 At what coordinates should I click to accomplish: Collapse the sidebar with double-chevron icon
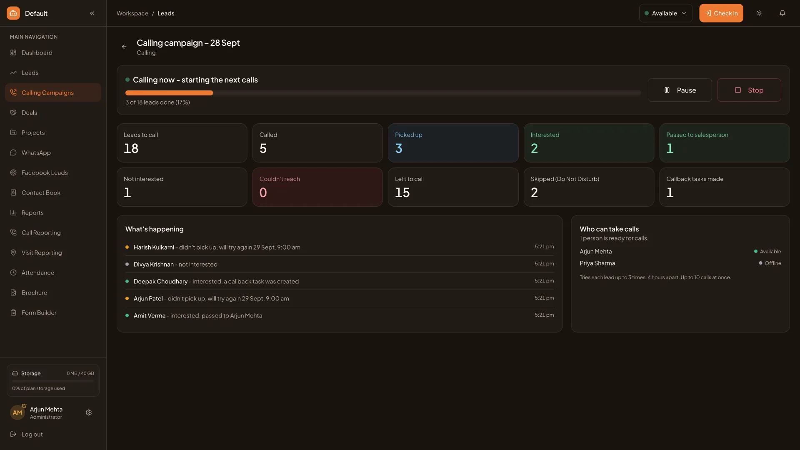pos(92,13)
